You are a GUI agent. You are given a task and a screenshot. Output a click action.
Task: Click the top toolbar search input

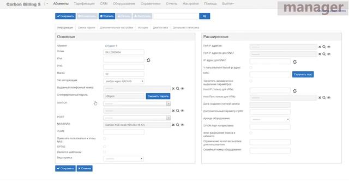coord(176,16)
